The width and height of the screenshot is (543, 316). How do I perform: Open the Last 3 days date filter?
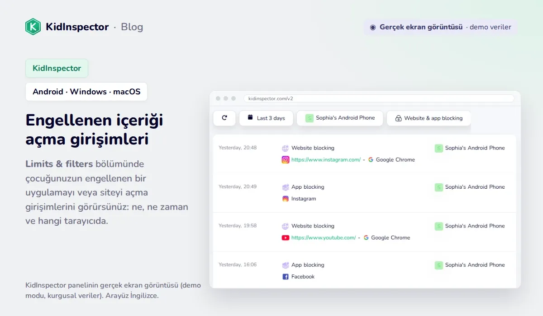tap(266, 118)
